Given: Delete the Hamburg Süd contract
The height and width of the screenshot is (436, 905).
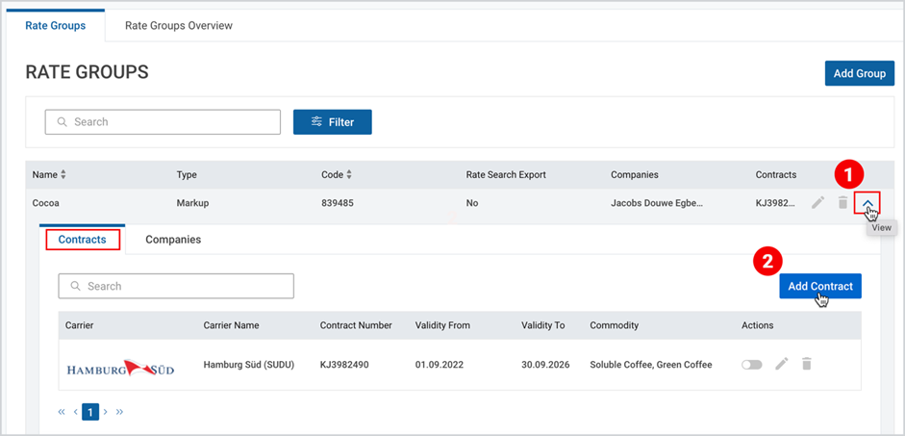Looking at the screenshot, I should tap(807, 364).
